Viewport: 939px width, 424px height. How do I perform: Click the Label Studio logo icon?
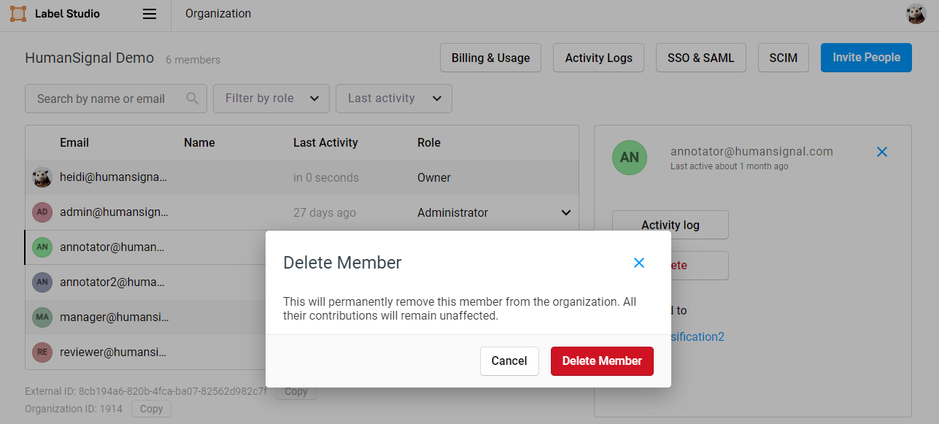pyautogui.click(x=17, y=13)
